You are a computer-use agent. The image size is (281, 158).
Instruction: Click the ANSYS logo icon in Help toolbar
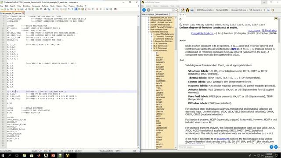click(x=187, y=10)
